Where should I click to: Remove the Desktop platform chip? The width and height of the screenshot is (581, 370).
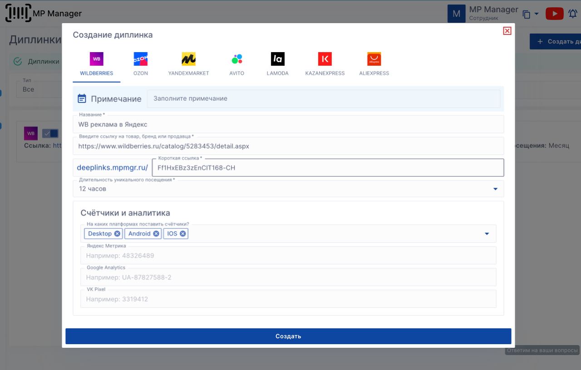[117, 234]
